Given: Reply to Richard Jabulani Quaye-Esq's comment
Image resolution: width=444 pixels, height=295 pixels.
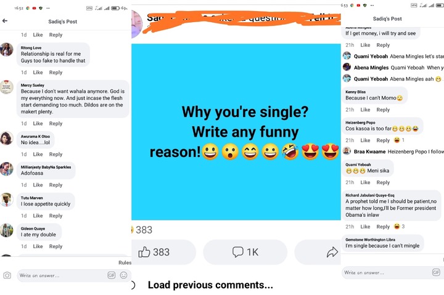Looking at the screenshot, I should (x=383, y=227).
